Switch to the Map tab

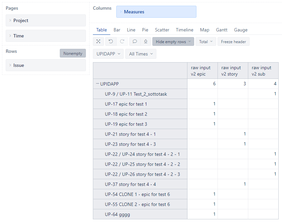(x=205, y=30)
